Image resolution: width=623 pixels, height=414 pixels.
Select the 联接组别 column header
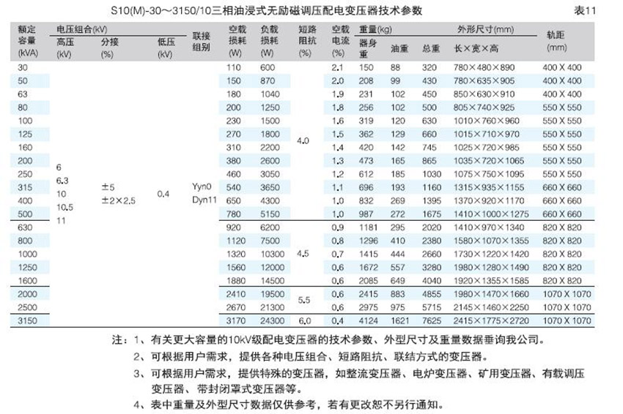[x=201, y=42]
